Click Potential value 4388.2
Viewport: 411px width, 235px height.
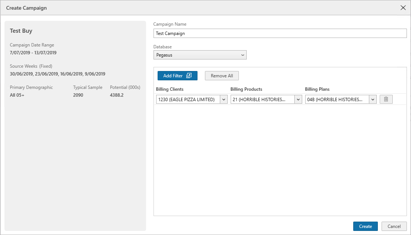117,95
